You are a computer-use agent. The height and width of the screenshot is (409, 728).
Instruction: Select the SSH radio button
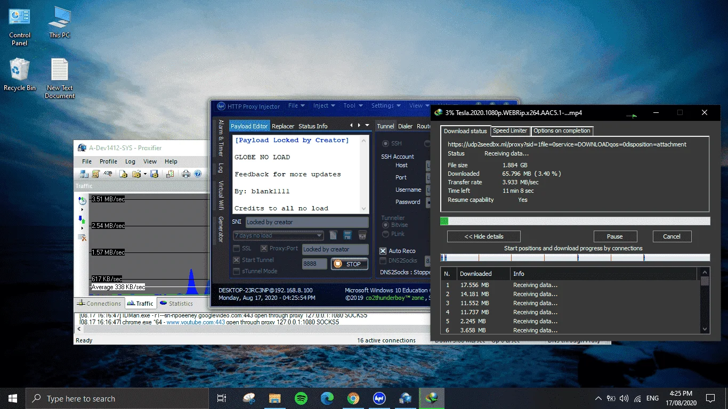click(385, 144)
